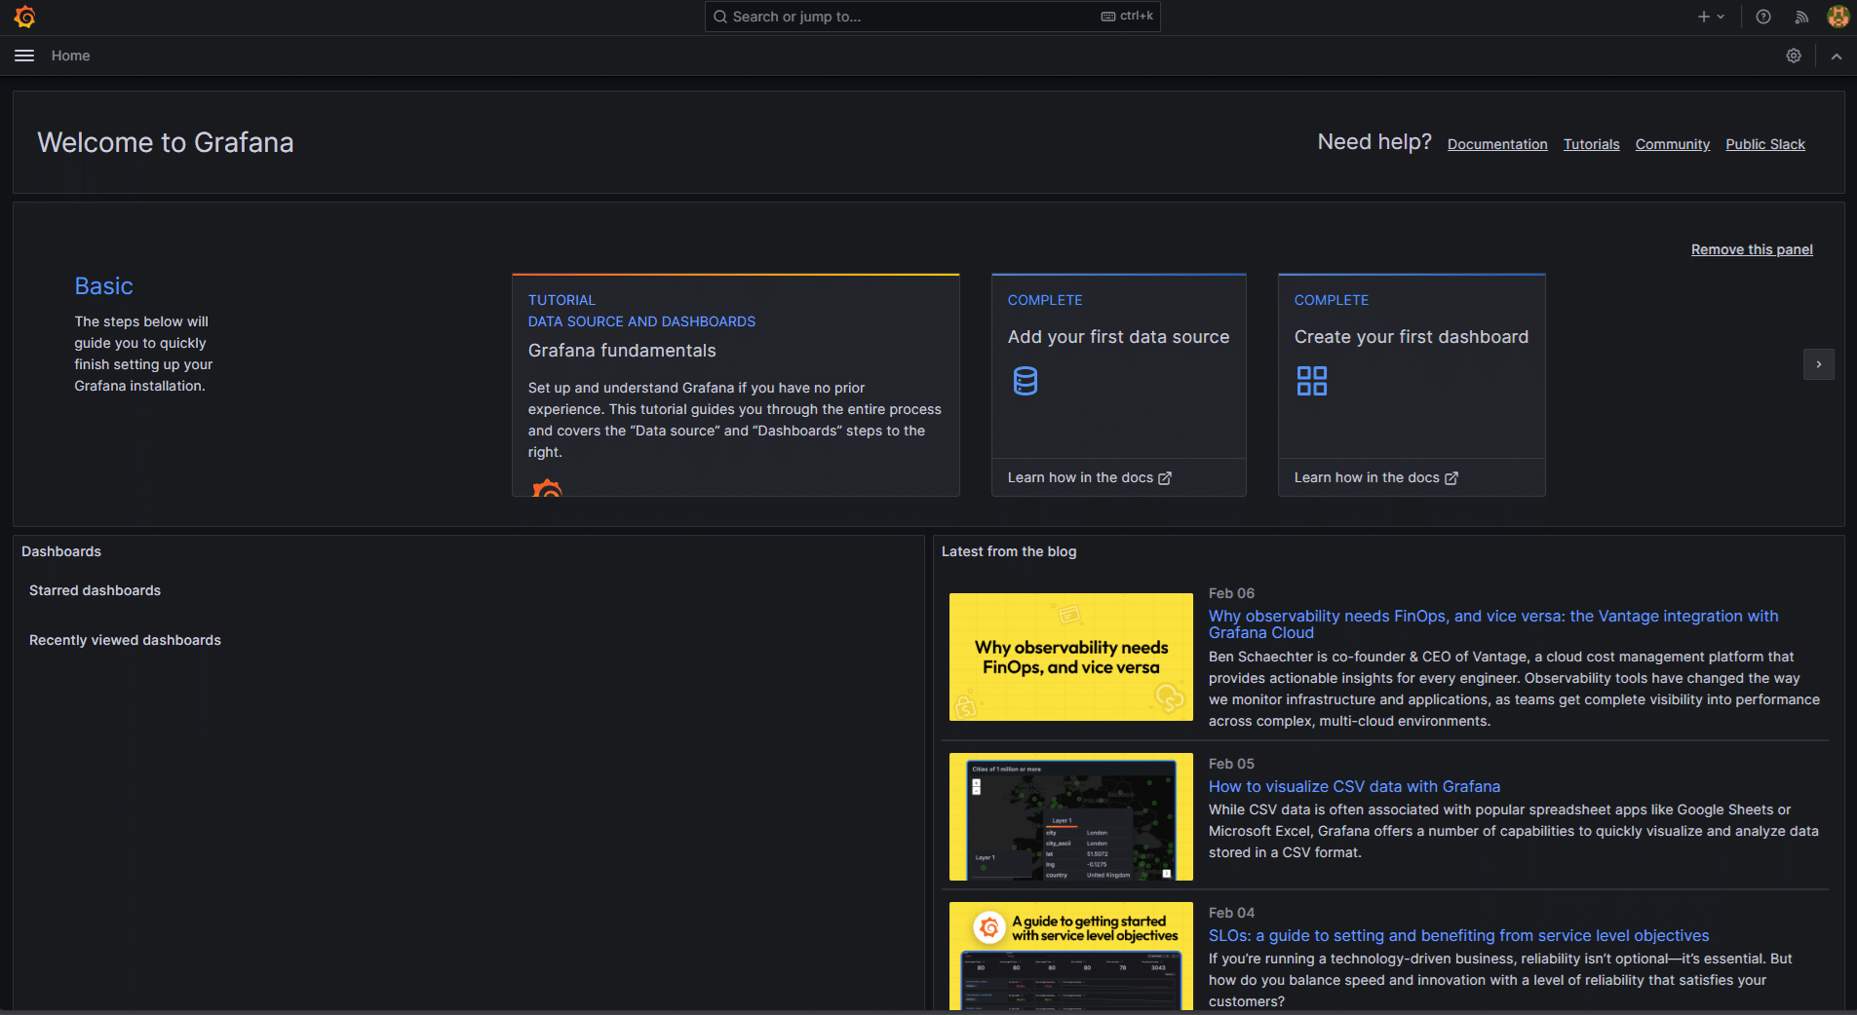Viewport: 1857px width, 1015px height.
Task: Click external link icon under dashboard card
Action: click(1451, 478)
